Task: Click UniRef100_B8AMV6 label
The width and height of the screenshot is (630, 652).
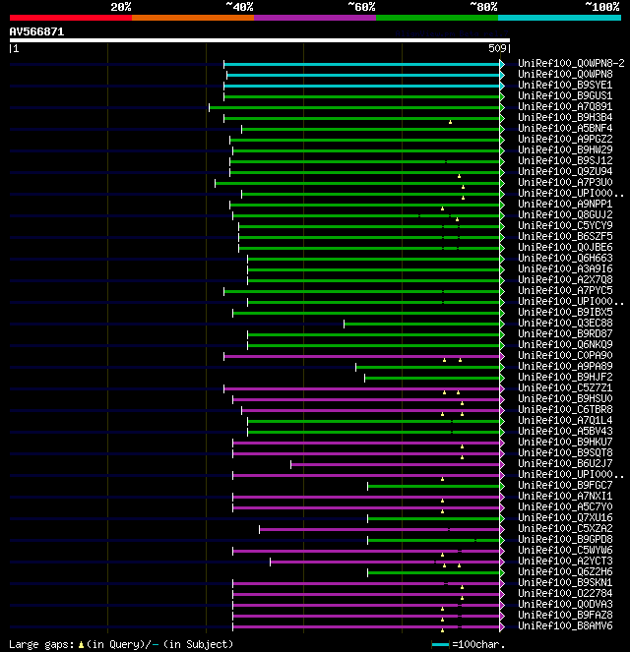Action: [x=565, y=625]
